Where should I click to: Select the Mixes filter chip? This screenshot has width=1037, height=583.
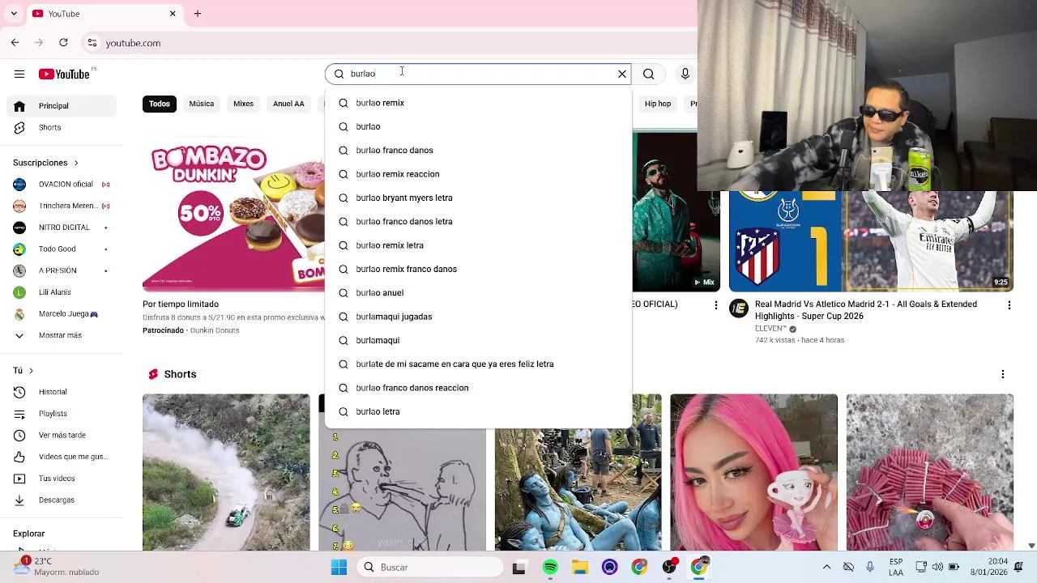tap(243, 104)
